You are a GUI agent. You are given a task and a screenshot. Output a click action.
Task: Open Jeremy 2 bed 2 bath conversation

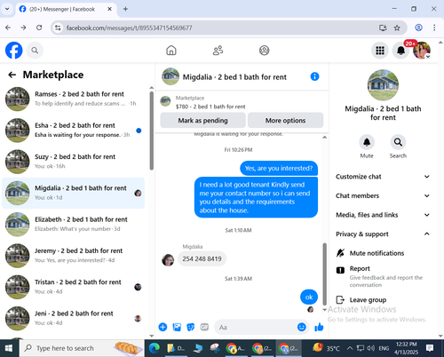[x=74, y=256]
